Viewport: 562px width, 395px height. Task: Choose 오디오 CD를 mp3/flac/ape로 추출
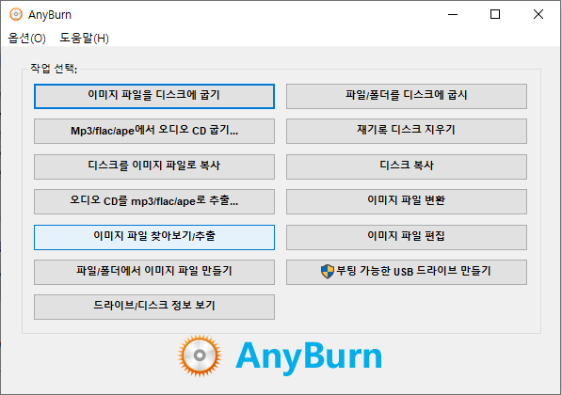point(154,201)
